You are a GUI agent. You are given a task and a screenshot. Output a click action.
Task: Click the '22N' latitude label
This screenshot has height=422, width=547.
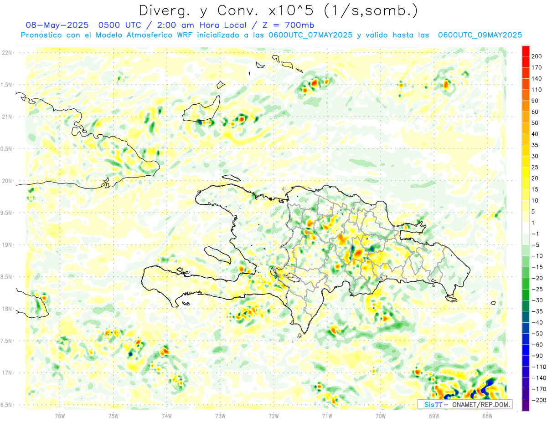pos(6,53)
